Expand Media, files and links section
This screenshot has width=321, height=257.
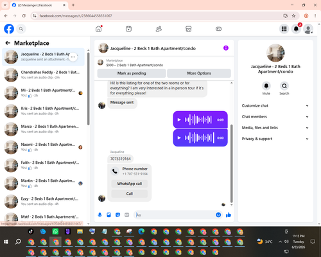pos(275,128)
